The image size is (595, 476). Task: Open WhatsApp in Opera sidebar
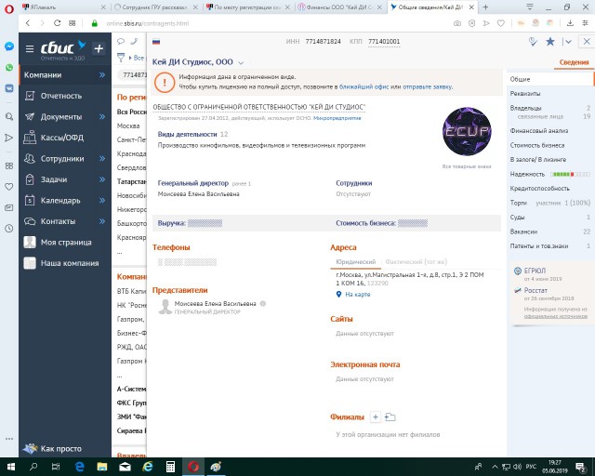pyautogui.click(x=9, y=68)
